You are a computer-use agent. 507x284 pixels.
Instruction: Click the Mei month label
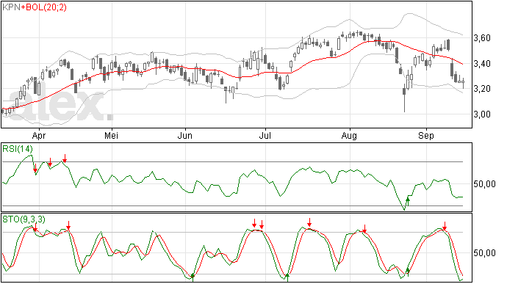coord(111,136)
